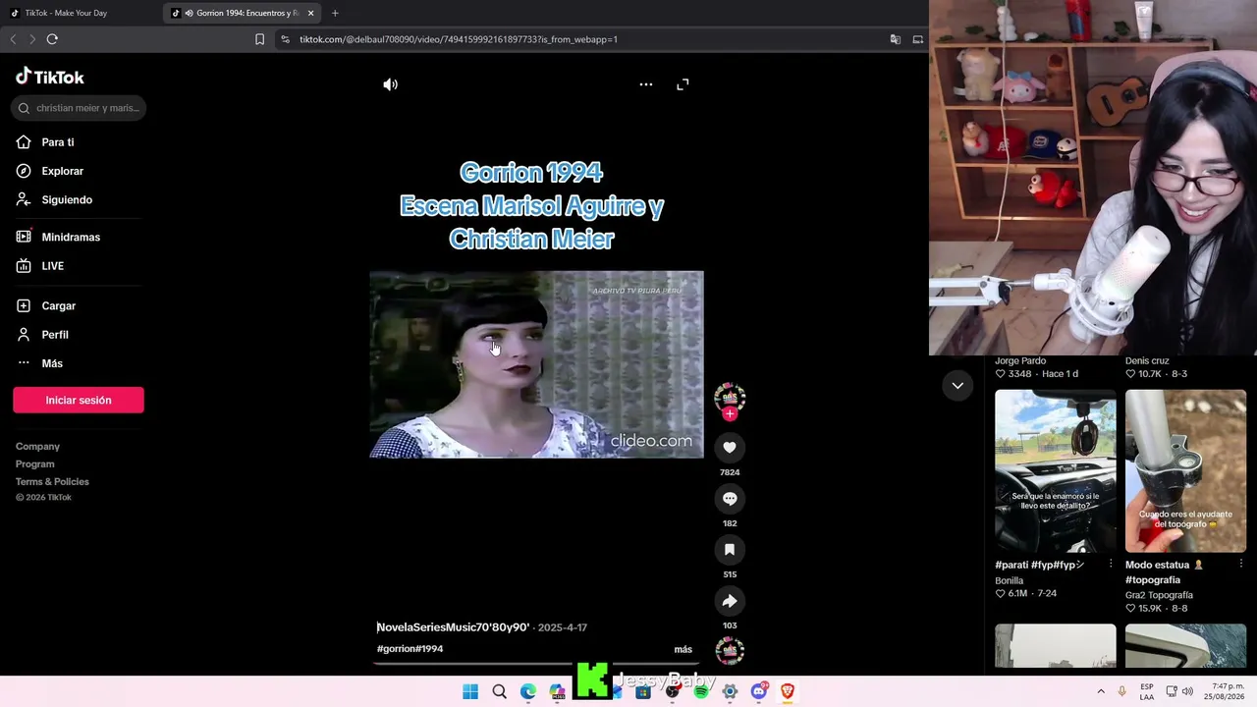Viewport: 1257px width, 707px height.
Task: Open the #gorrion#1994 hashtag
Action: coord(410,649)
